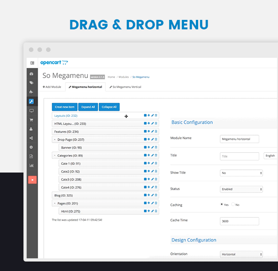Click the plus icon on Features row
The width and height of the screenshot is (278, 271).
click(149, 131)
